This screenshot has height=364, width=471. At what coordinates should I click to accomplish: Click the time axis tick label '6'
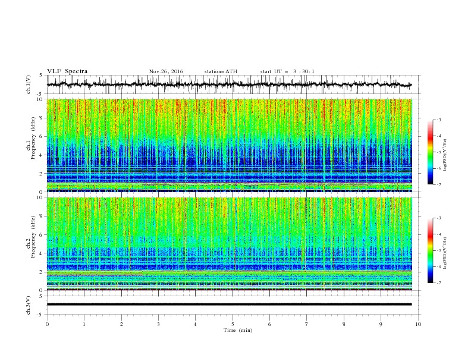[269, 324]
